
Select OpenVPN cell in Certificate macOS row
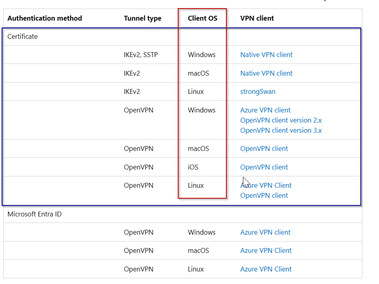pos(138,148)
